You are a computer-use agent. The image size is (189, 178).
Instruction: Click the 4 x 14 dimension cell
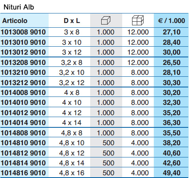(x=72, y=123)
